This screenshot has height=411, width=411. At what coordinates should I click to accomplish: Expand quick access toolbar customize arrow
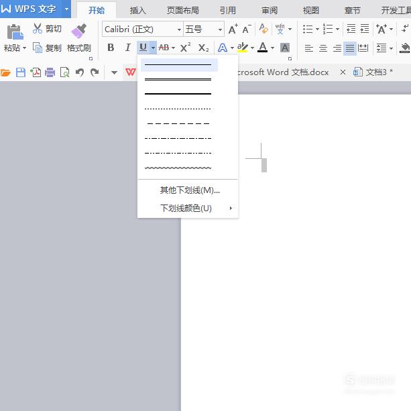coord(114,72)
